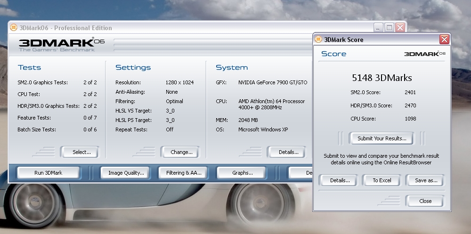This screenshot has width=471, height=234.
Task: Click Save as... in Score dialog
Action: [x=425, y=180]
